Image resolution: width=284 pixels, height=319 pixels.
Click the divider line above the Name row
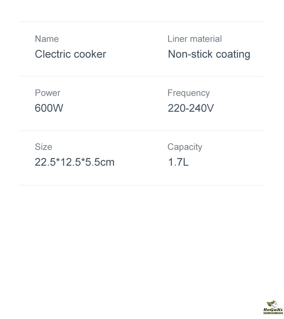click(x=141, y=22)
